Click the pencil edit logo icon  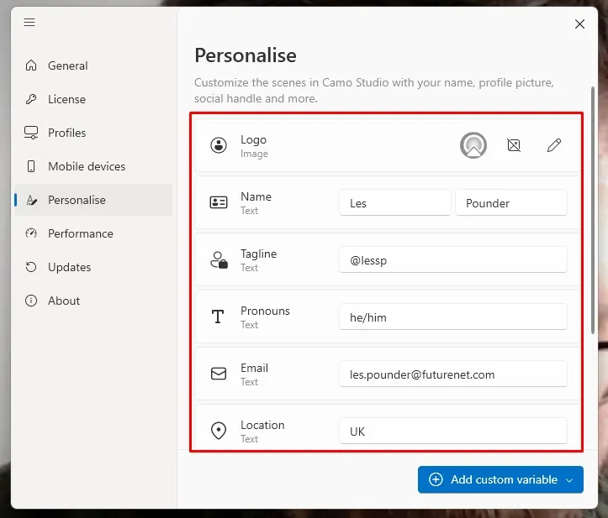point(554,145)
